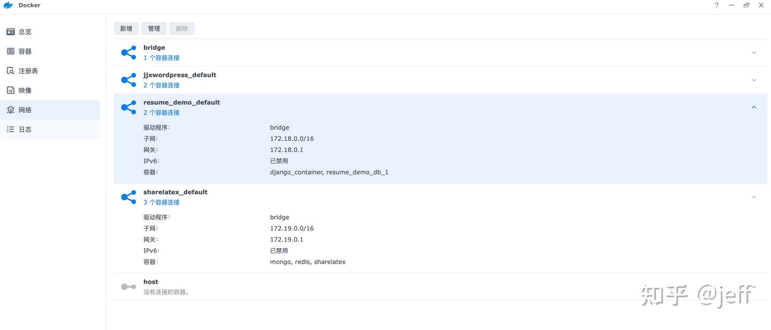Select the 容器 containers section icon
Image resolution: width=771 pixels, height=330 pixels.
[x=11, y=51]
